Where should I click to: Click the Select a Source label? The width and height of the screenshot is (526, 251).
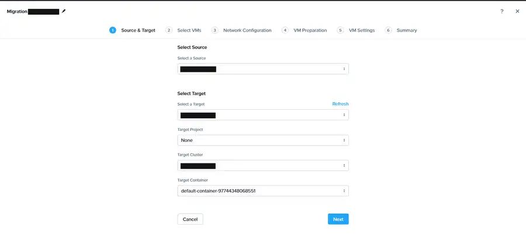pyautogui.click(x=192, y=58)
